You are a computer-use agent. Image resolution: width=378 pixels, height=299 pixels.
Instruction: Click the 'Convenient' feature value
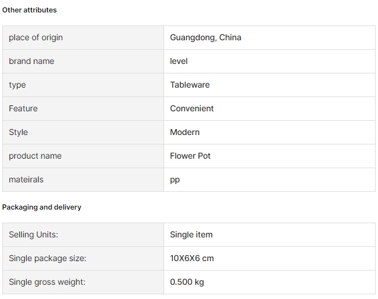click(x=192, y=109)
